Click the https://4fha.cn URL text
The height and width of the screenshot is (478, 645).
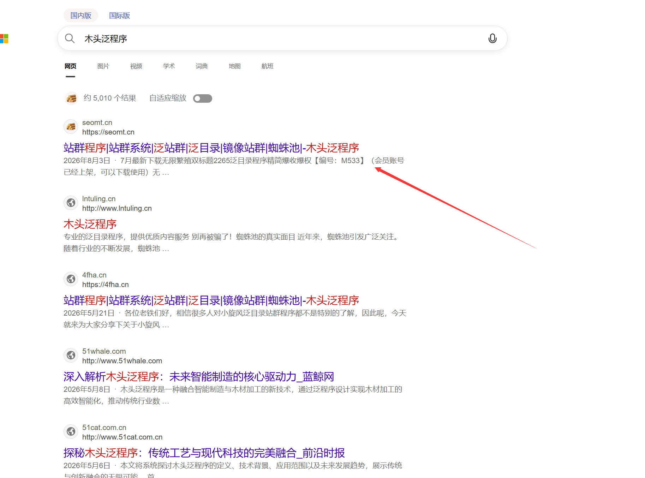click(106, 285)
